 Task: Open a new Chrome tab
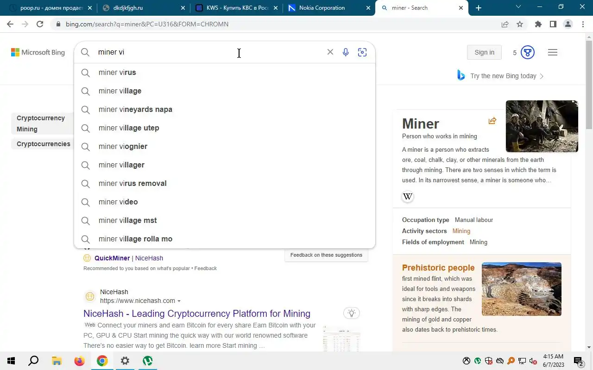(479, 8)
